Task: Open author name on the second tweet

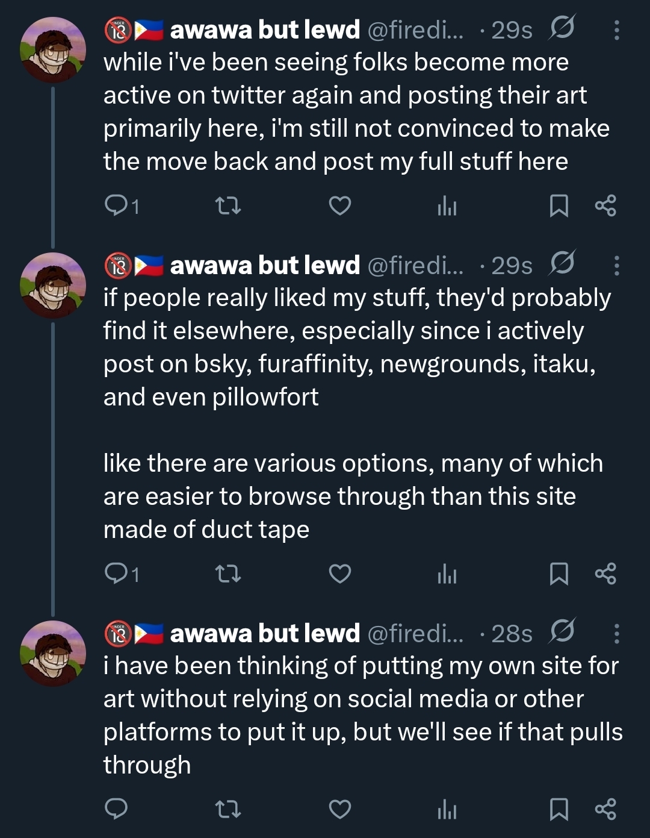Action: pos(265,265)
